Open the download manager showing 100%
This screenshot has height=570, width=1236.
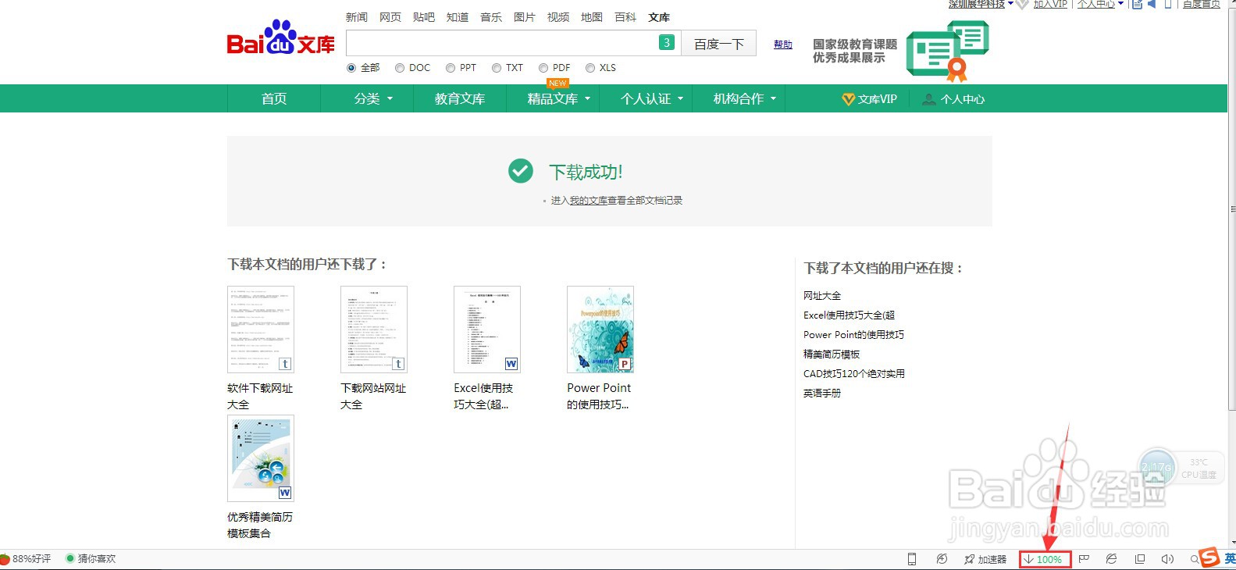coord(1045,559)
